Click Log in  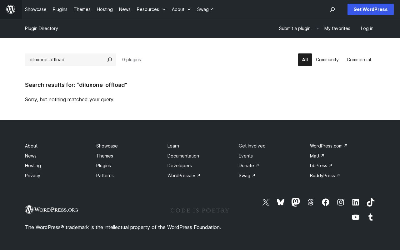tap(367, 28)
